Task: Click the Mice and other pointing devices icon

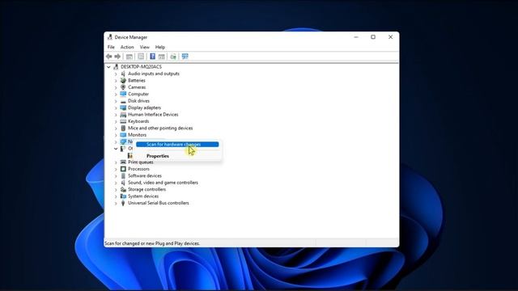Action: 123,128
